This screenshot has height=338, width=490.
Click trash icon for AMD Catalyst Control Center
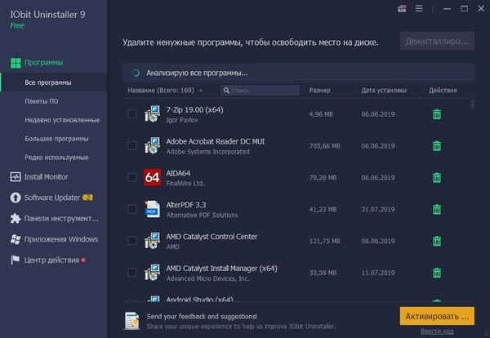437,241
